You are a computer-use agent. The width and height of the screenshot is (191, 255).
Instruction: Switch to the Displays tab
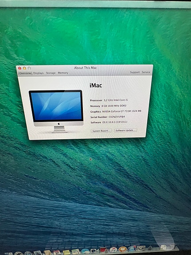pos(39,73)
